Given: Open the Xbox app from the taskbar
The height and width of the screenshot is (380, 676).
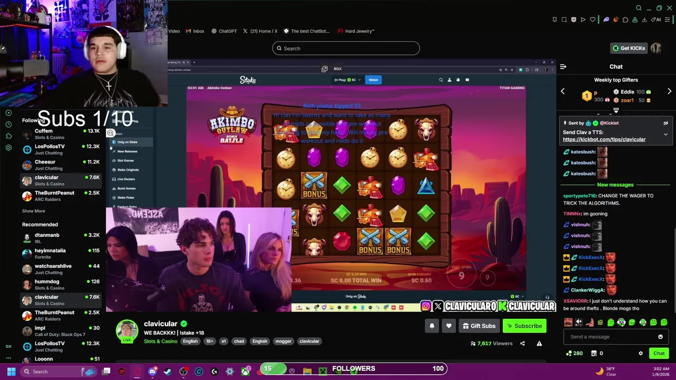Looking at the screenshot, I should tap(246, 372).
